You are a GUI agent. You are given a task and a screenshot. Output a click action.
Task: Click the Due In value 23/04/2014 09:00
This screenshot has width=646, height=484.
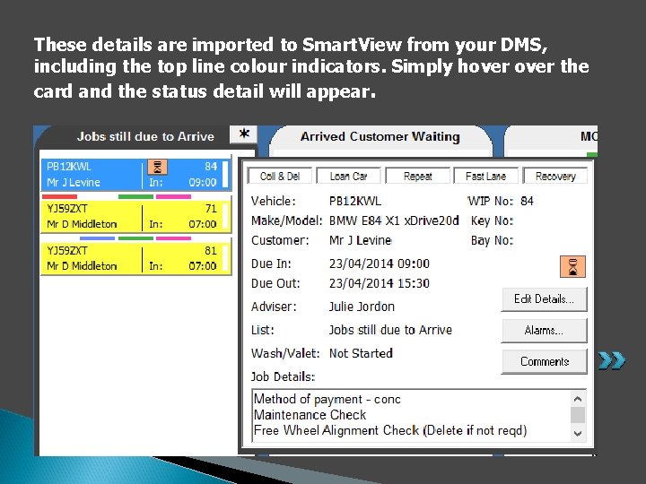click(379, 264)
